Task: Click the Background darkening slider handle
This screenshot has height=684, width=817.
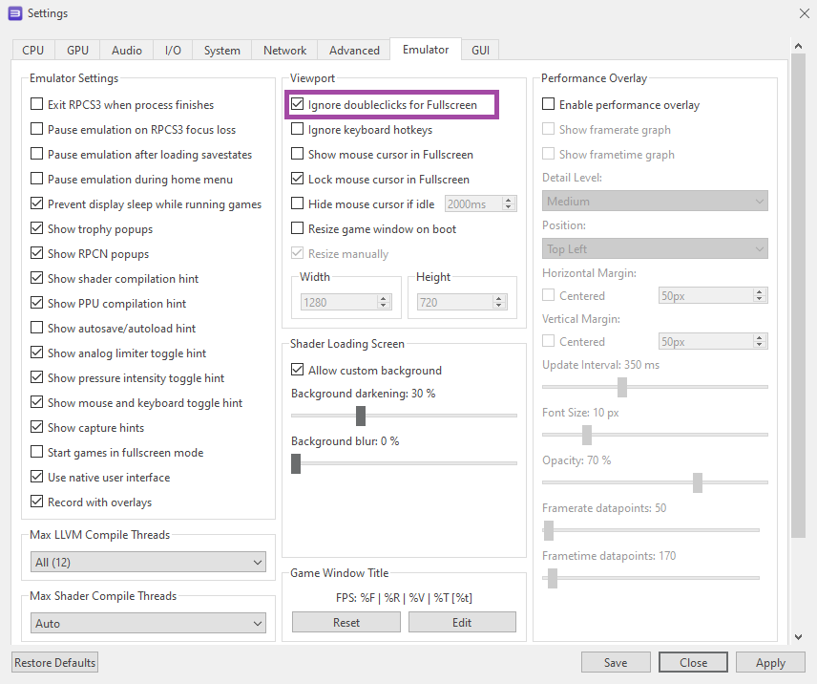Action: 361,416
